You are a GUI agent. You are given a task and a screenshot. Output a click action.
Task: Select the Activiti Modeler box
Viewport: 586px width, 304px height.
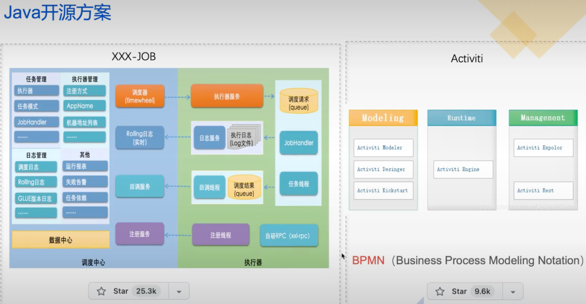pos(384,148)
